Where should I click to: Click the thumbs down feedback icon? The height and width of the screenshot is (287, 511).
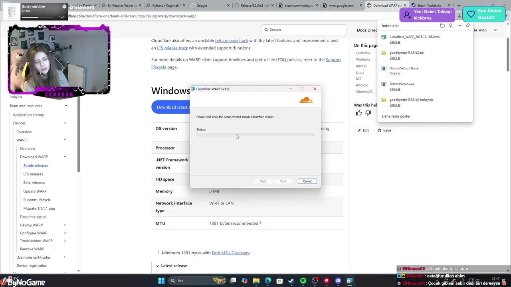[368, 113]
